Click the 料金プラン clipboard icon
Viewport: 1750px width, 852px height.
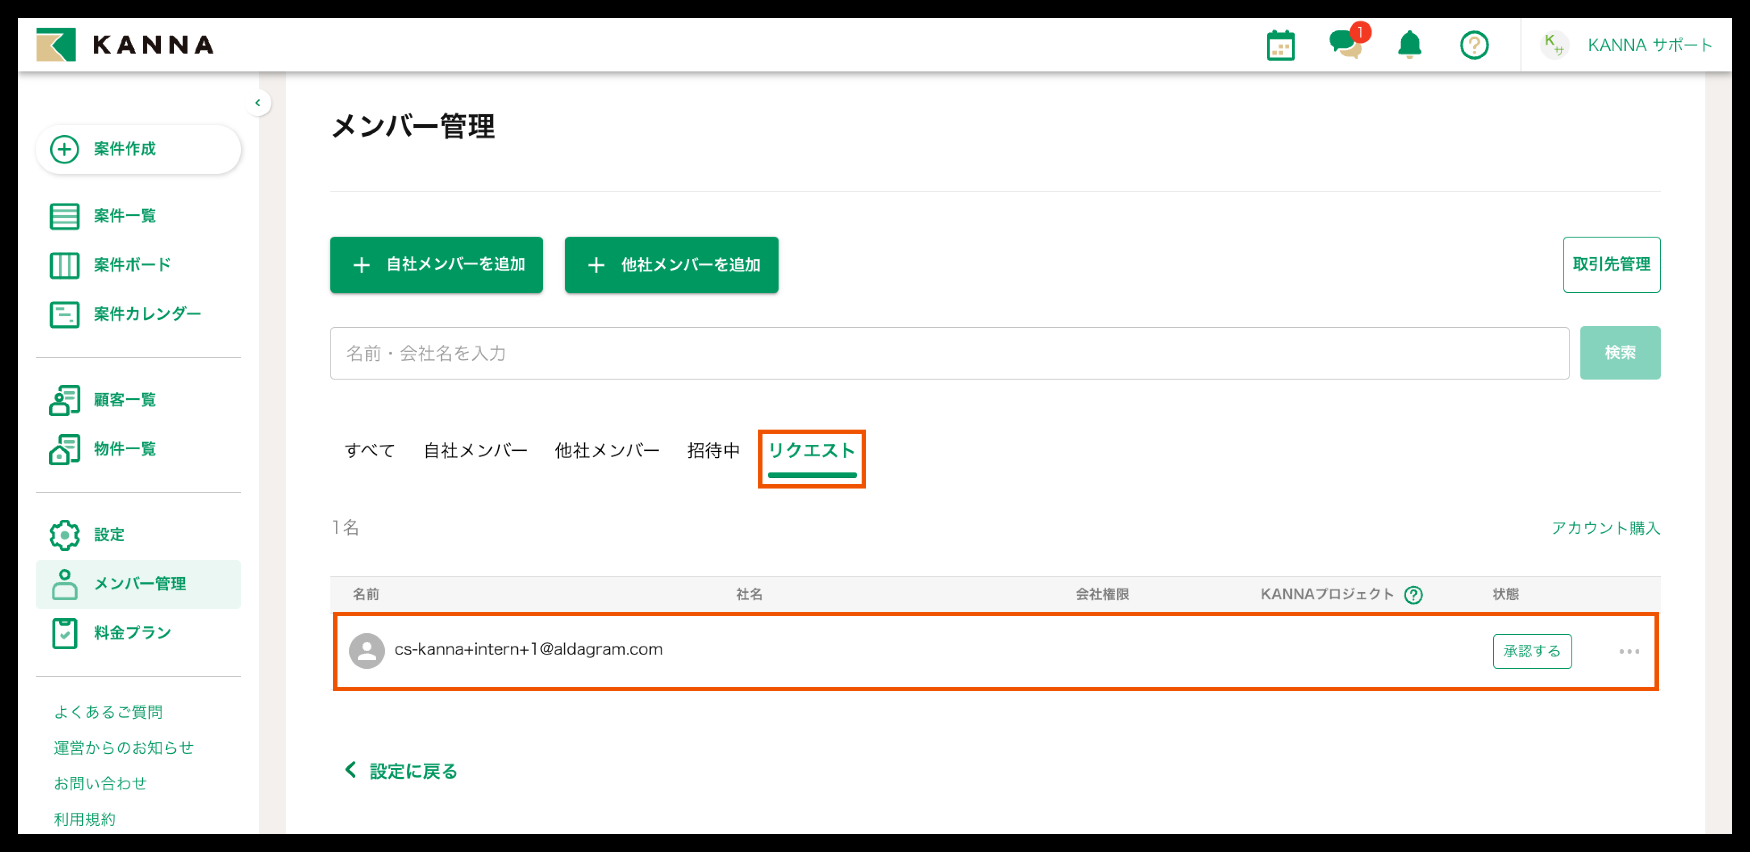65,633
